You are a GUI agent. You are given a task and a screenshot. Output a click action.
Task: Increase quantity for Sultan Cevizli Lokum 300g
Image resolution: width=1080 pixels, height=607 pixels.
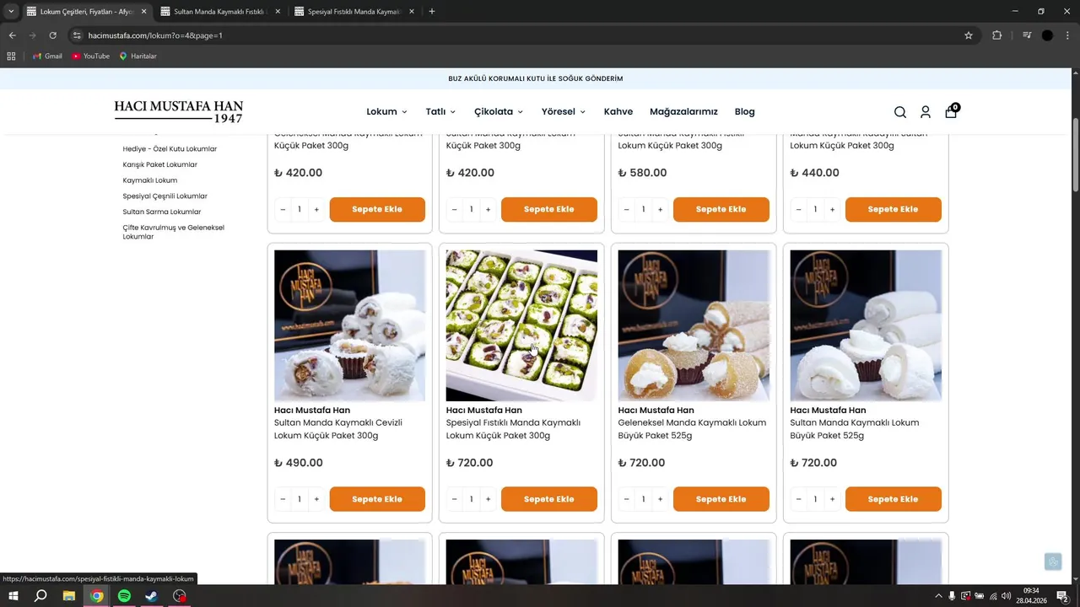pyautogui.click(x=316, y=499)
